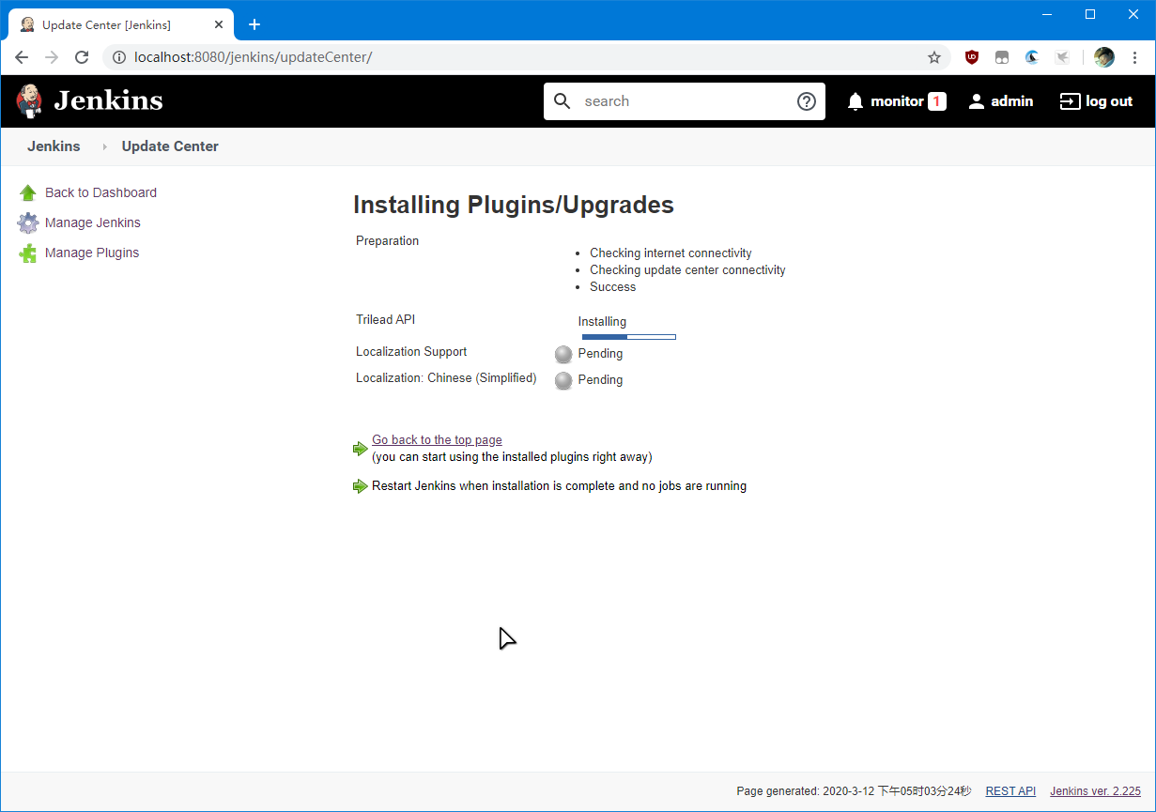Click the log out arrow icon
Image resolution: width=1156 pixels, height=812 pixels.
1070,101
